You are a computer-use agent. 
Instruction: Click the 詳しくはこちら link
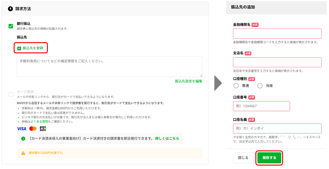[167, 138]
